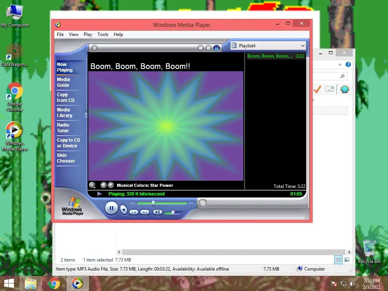This screenshot has height=291, width=388.
Task: Go to the next visualization
Action: [x=111, y=185]
